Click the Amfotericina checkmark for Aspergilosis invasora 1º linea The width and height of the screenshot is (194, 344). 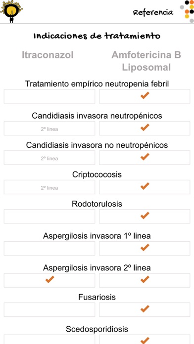pos(145,248)
